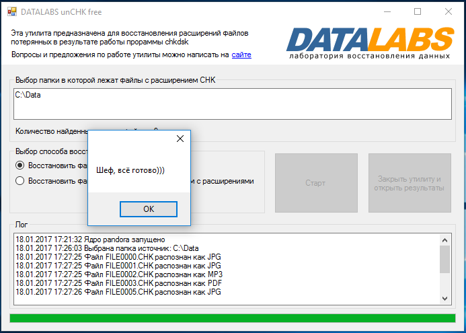Open the 'сайте' hyperlink

pos(241,54)
